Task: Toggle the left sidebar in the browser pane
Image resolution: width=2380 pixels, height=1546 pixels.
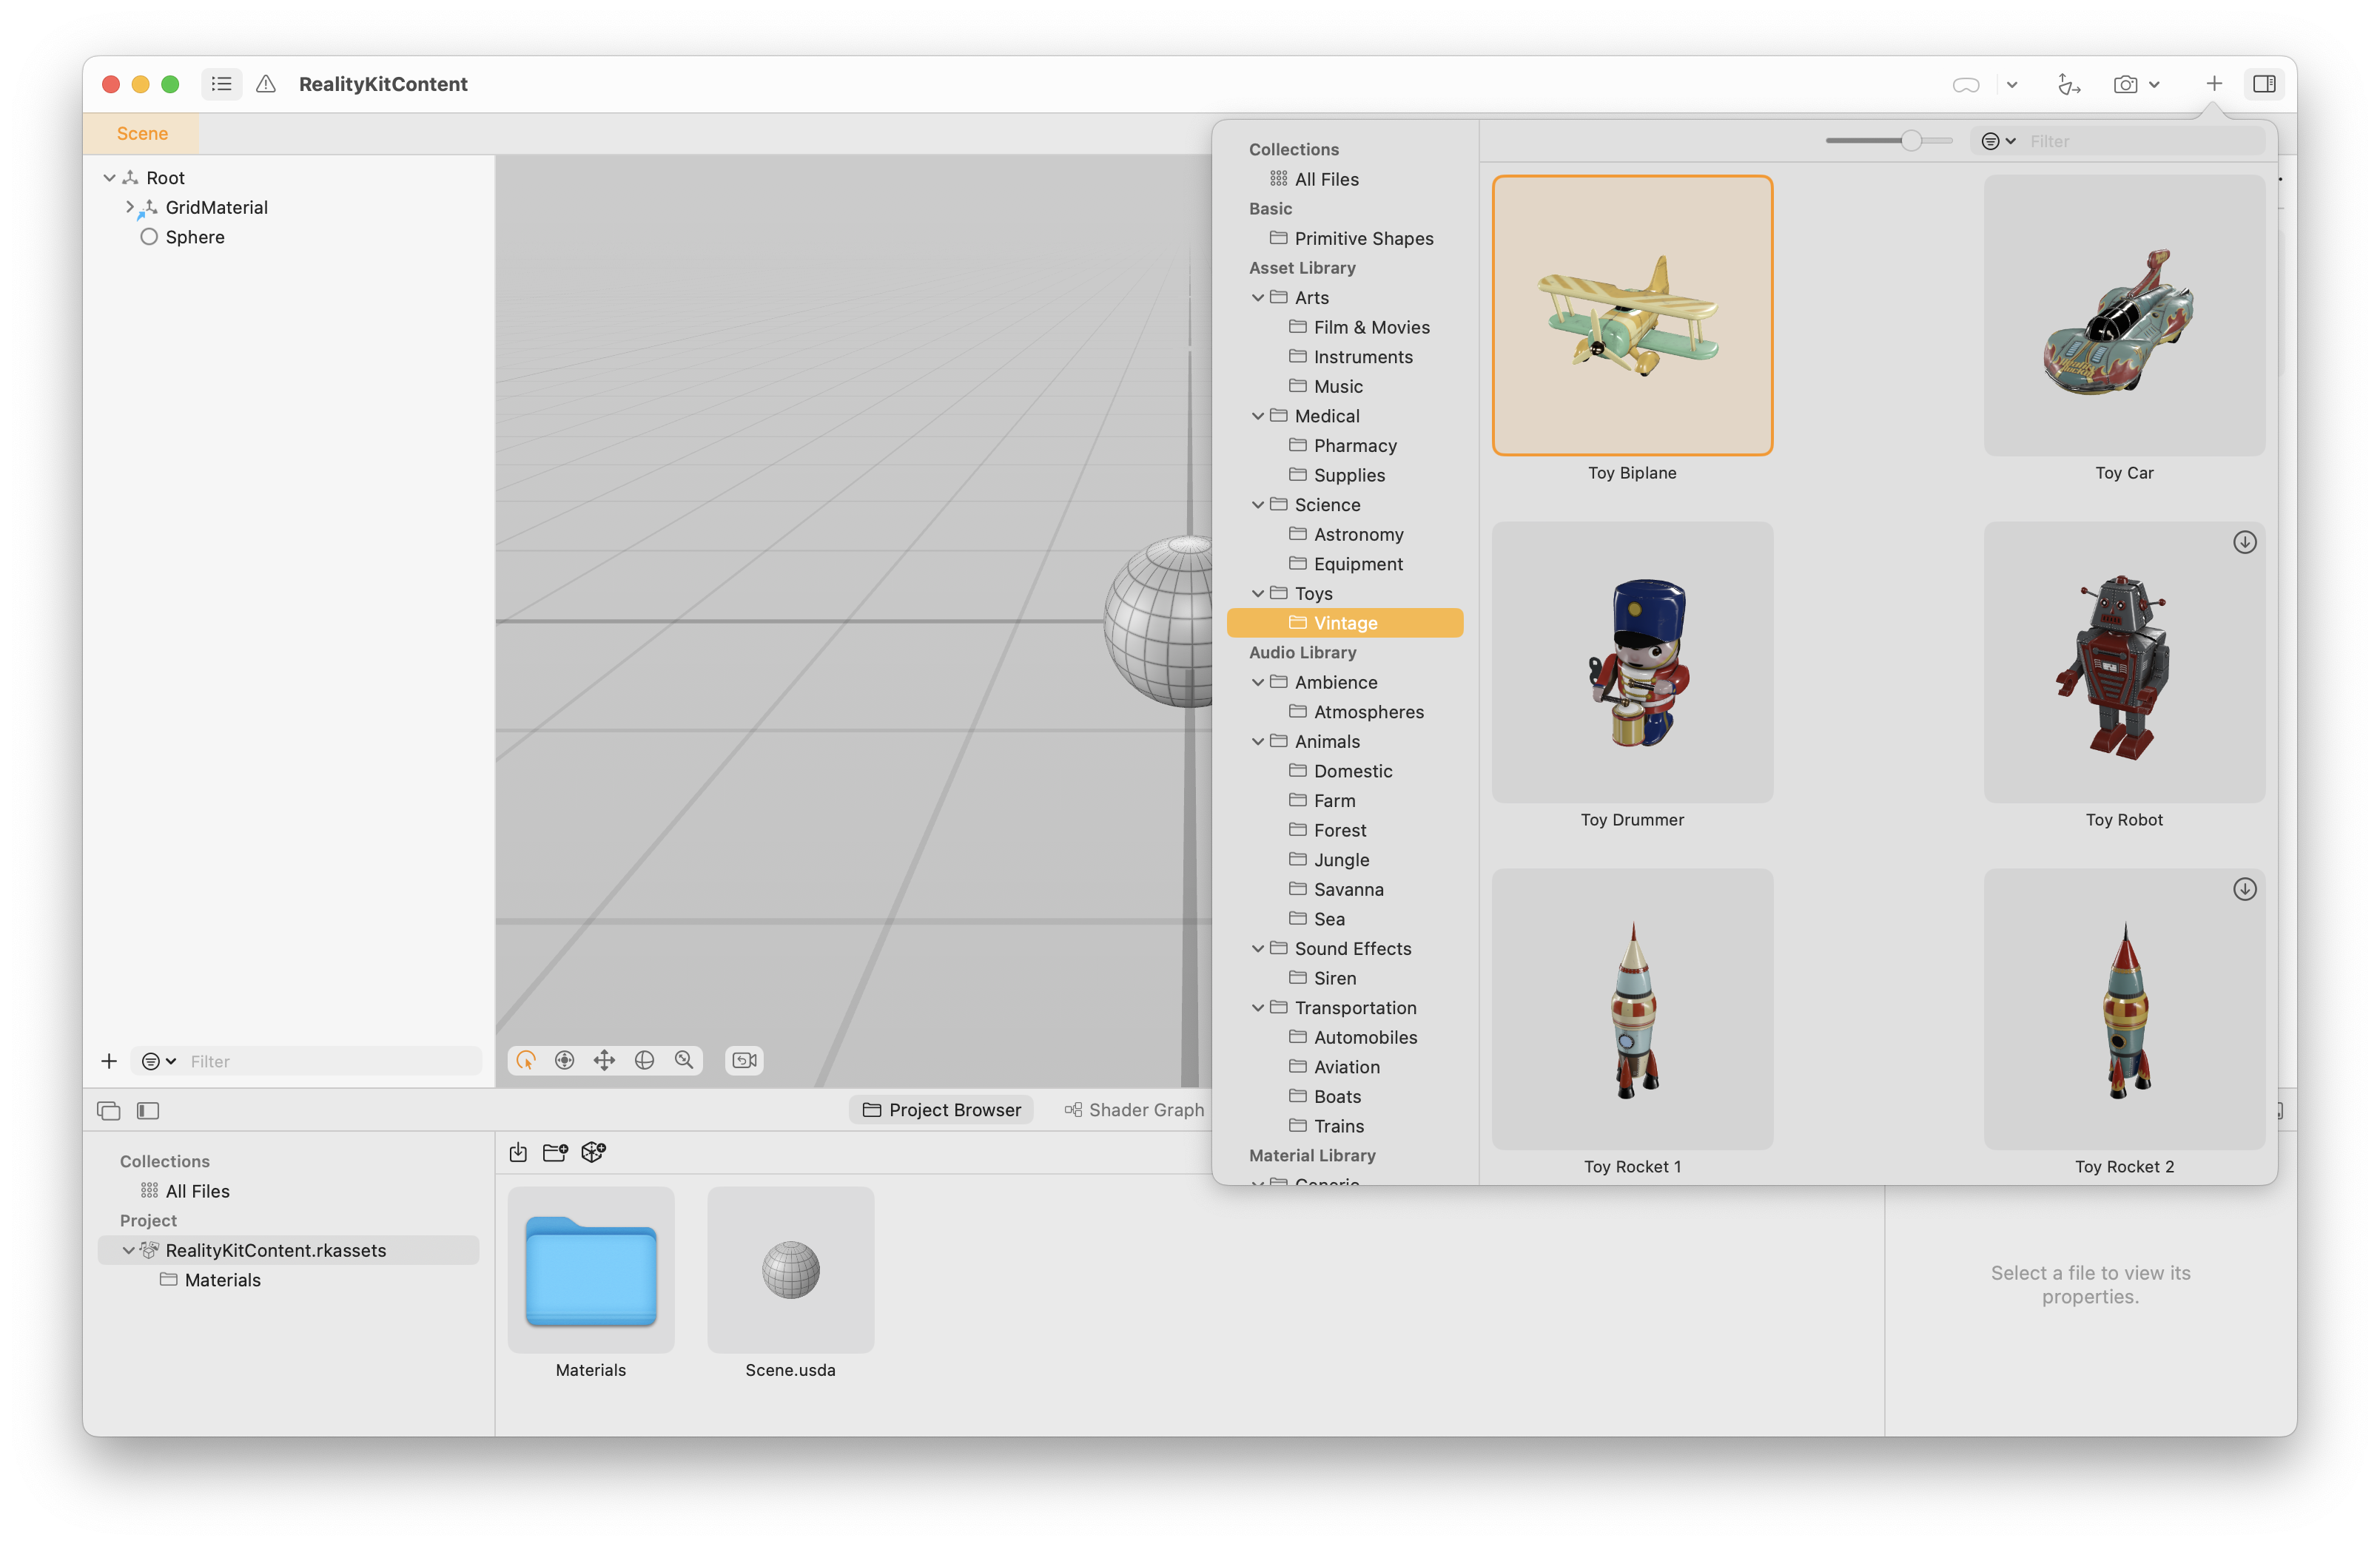Action: 147,1110
